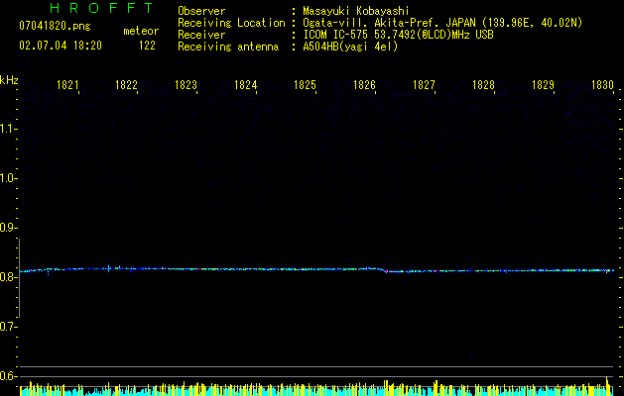Screen dimensions: 624x396
Task: Click the HROFFT title text
Action: (x=101, y=8)
